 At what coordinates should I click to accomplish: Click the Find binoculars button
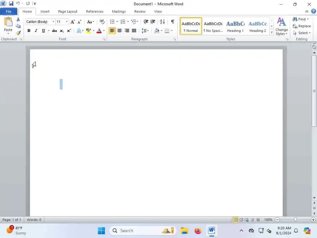click(300, 19)
